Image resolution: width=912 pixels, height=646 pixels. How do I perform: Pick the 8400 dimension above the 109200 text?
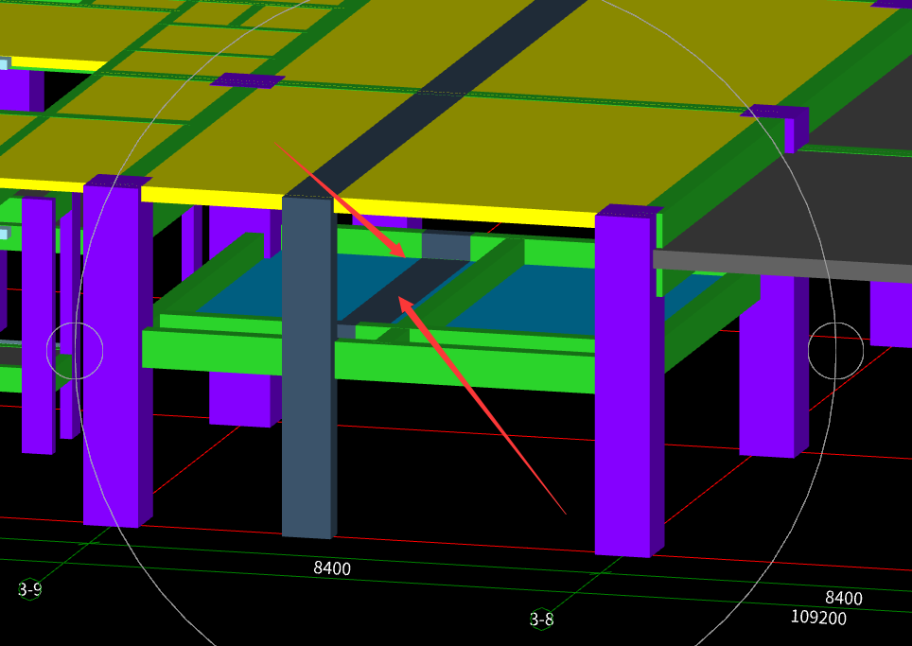coord(843,598)
